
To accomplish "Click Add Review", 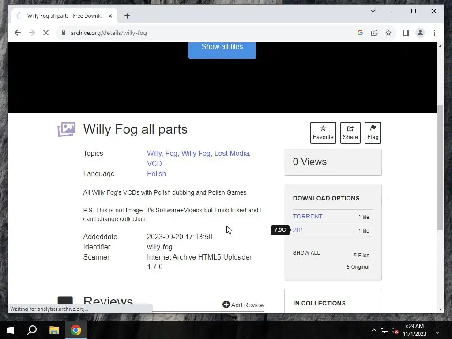I will tap(243, 305).
